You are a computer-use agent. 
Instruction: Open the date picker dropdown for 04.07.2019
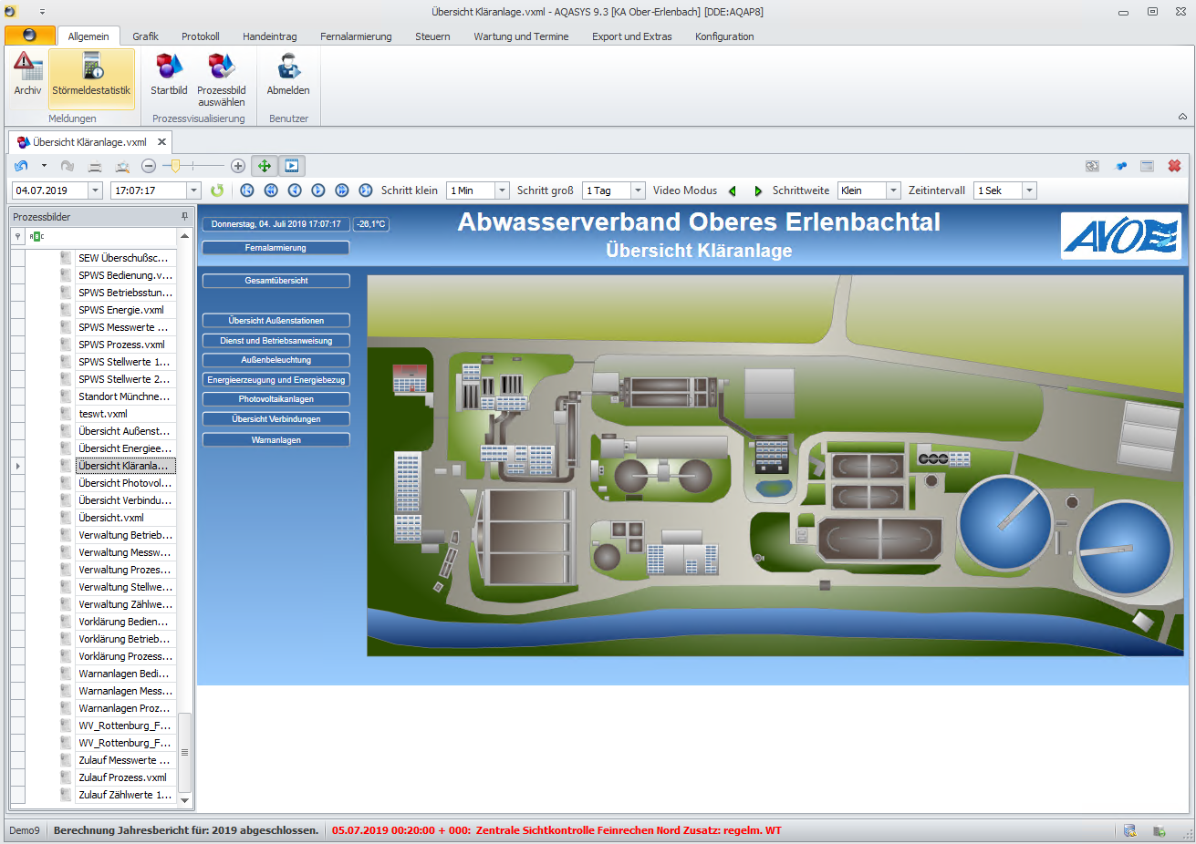(x=95, y=190)
